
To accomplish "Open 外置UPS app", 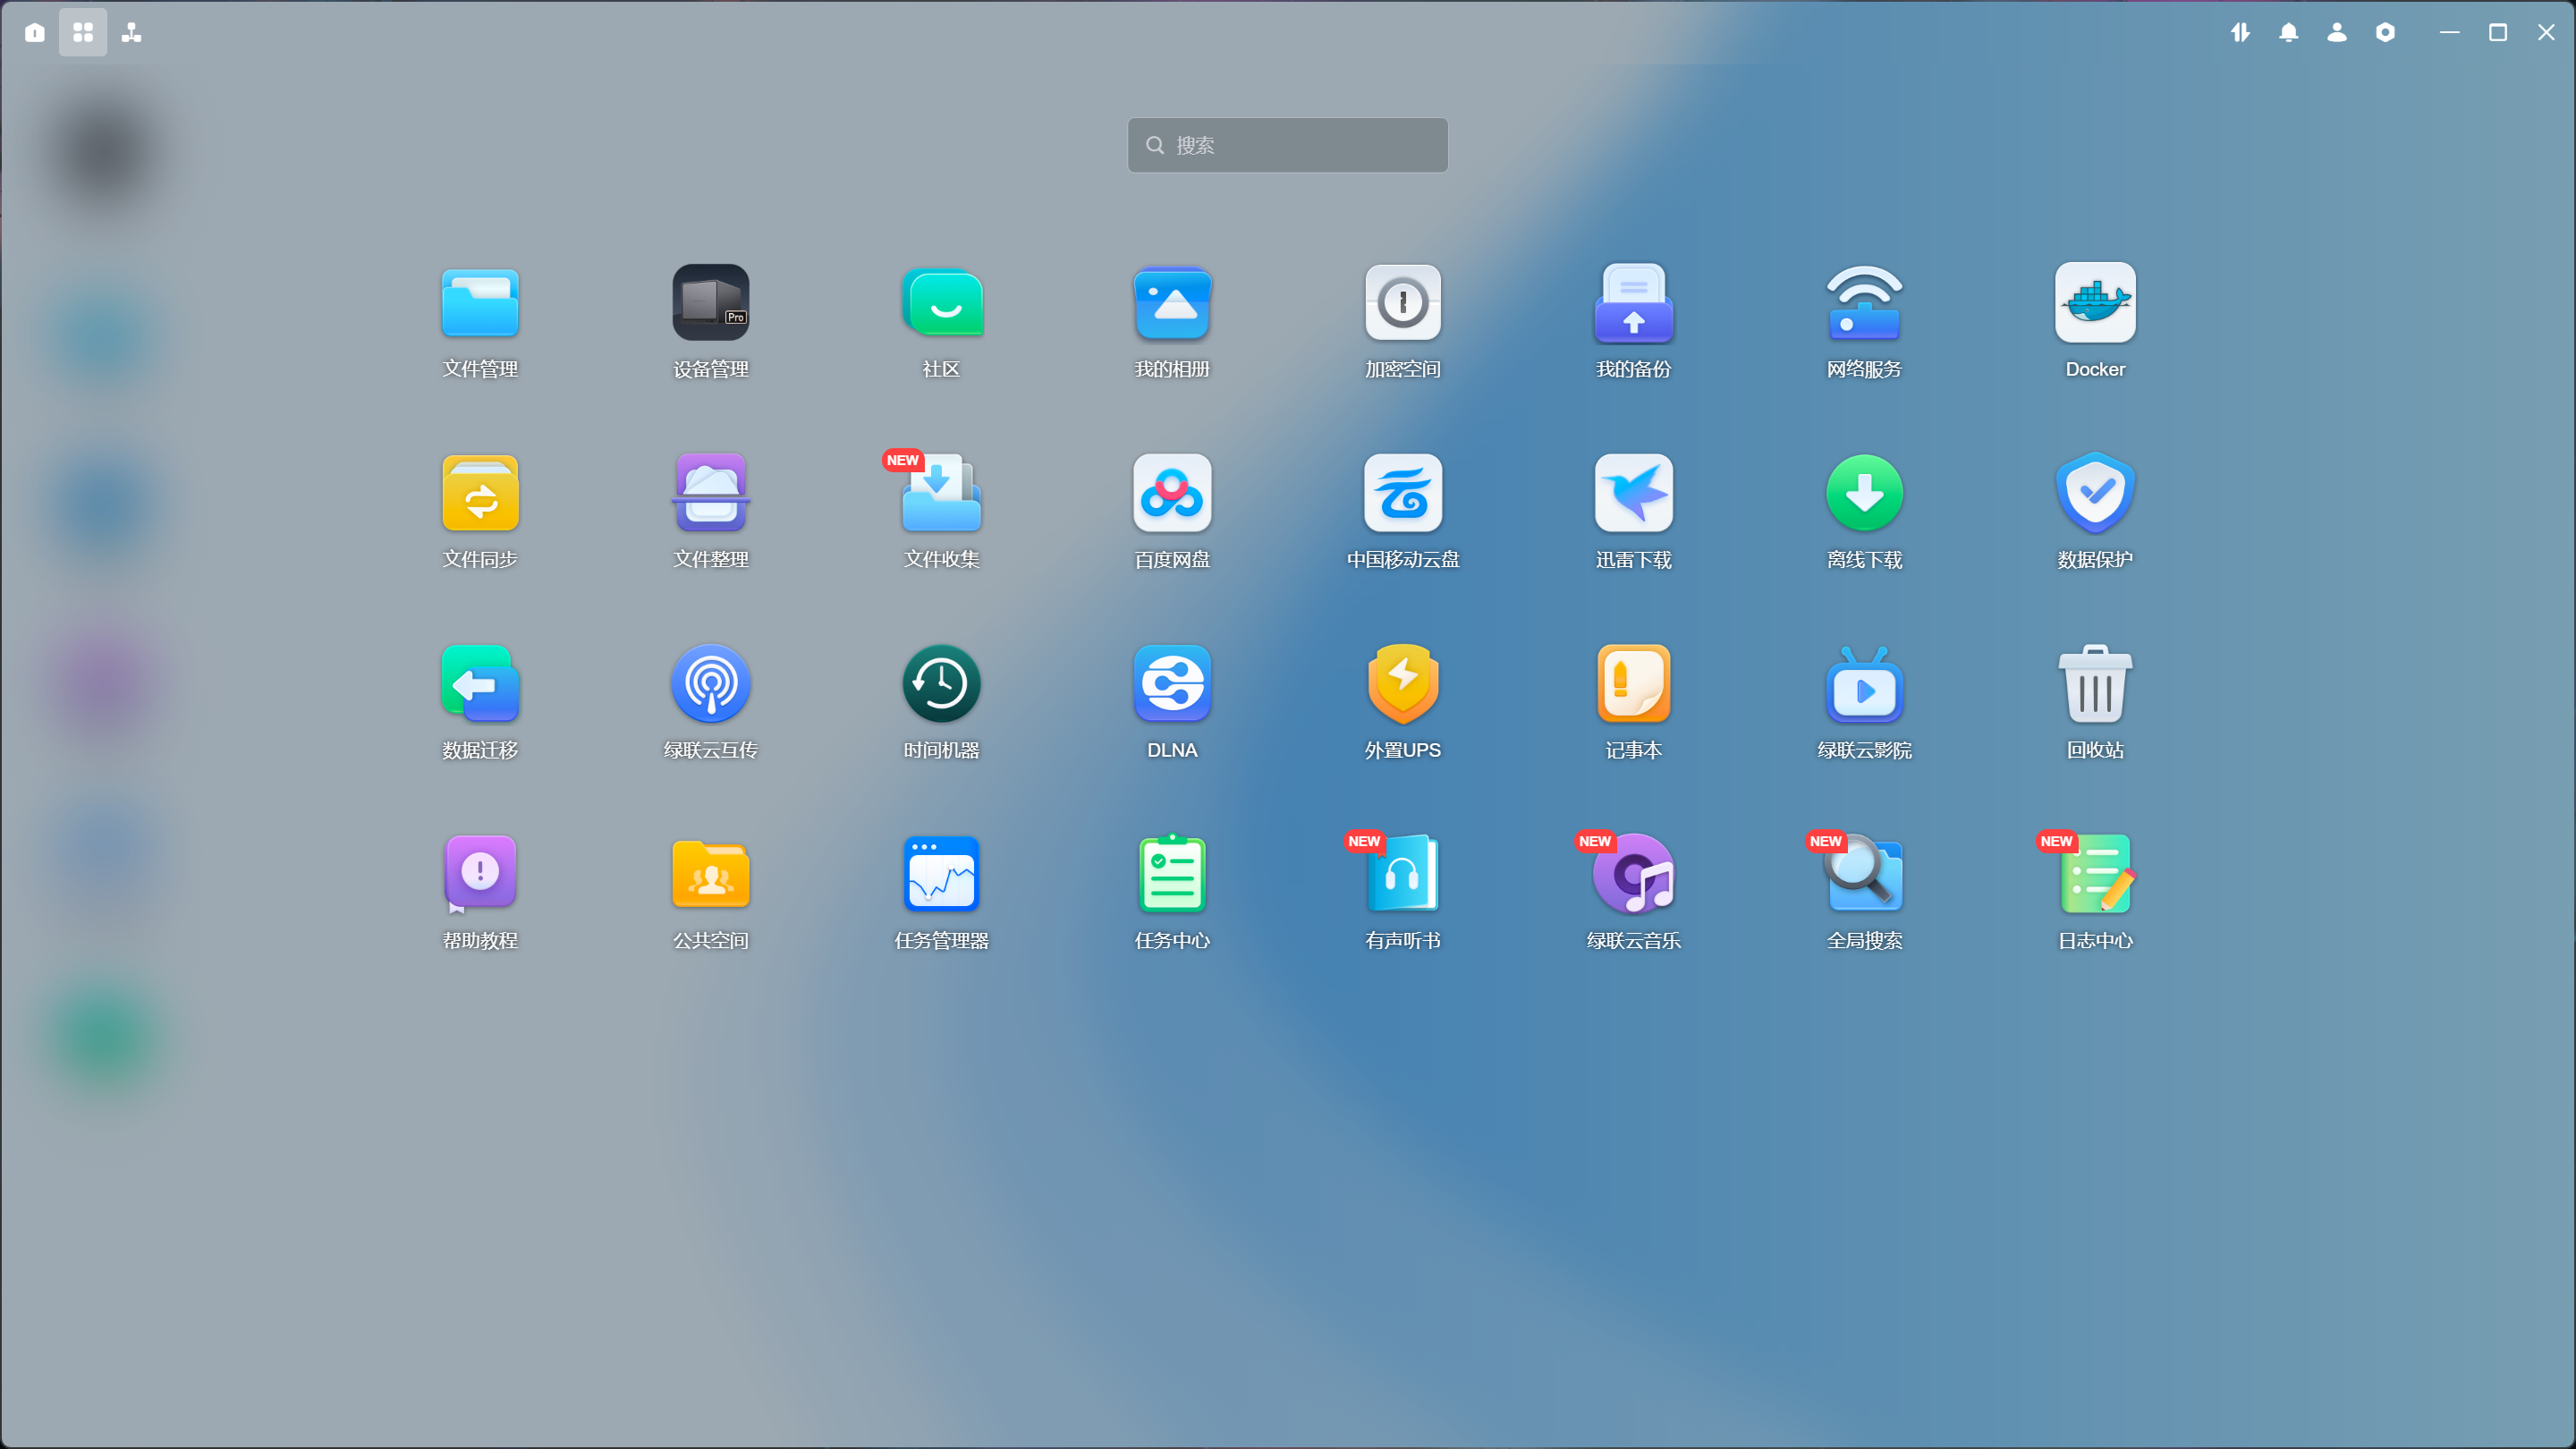I will 1402,684.
